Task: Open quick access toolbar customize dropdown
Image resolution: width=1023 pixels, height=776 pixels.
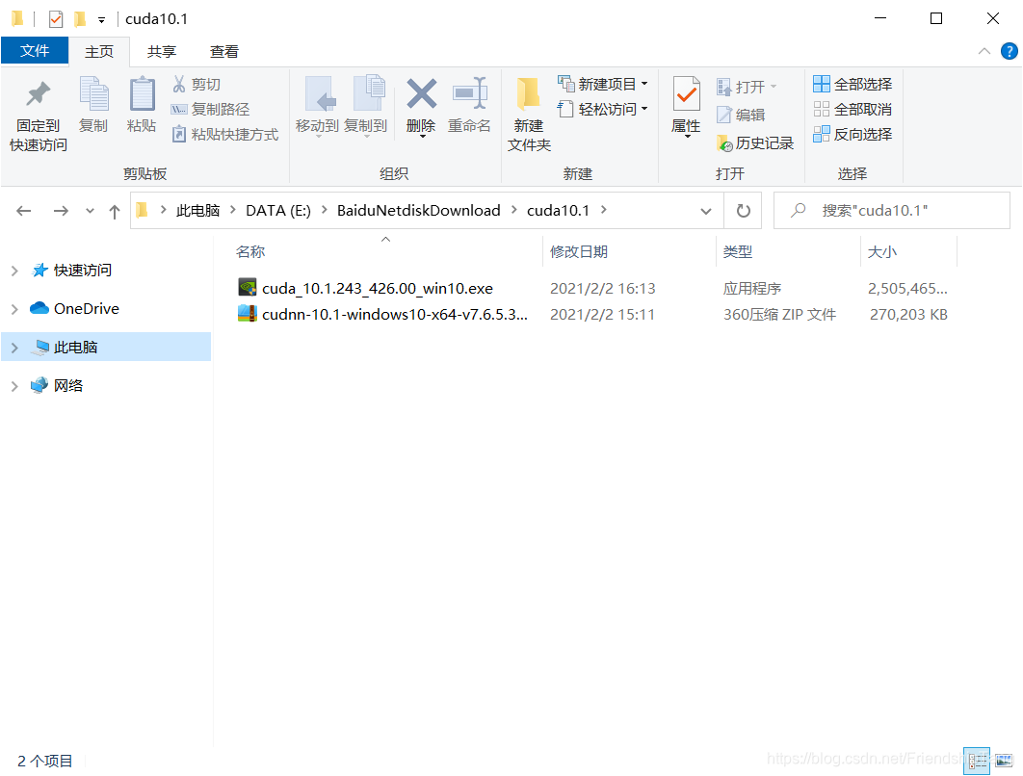Action: [102, 20]
